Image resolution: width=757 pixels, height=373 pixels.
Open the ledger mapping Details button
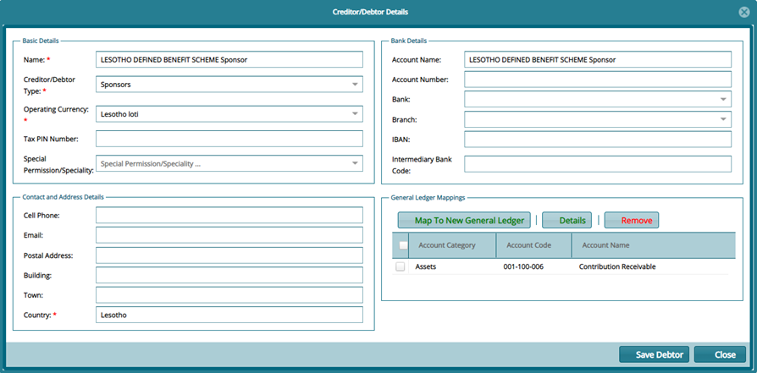[566, 221]
